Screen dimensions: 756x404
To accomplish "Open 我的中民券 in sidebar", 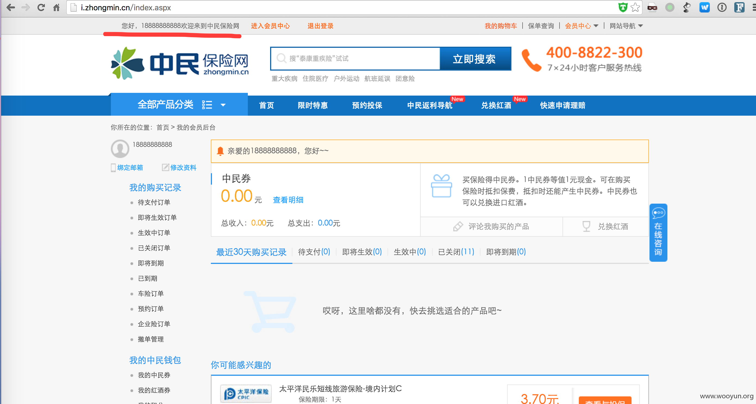I will 154,375.
